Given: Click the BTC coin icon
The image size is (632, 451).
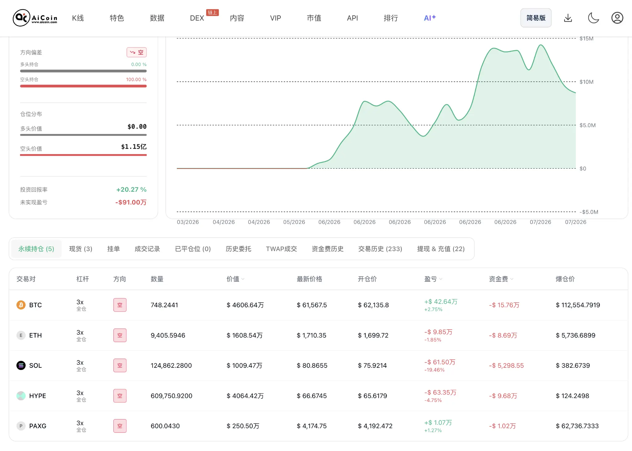Looking at the screenshot, I should (21, 305).
